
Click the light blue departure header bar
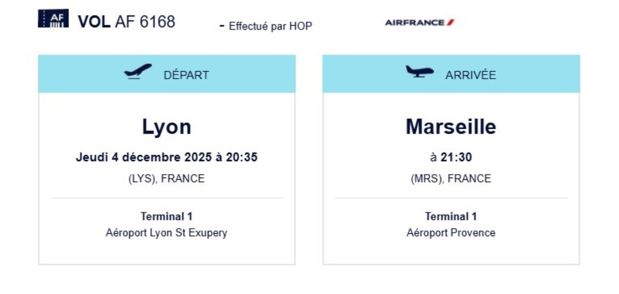[167, 74]
